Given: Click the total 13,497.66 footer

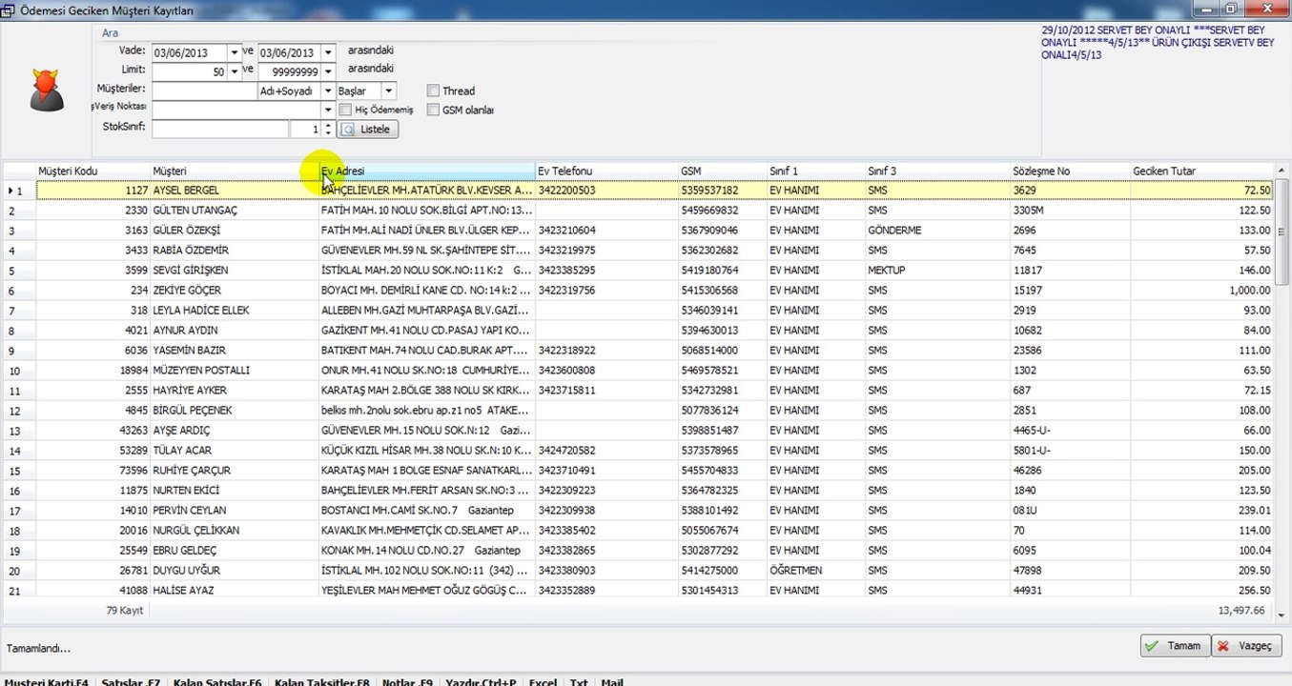Looking at the screenshot, I should click(1241, 611).
